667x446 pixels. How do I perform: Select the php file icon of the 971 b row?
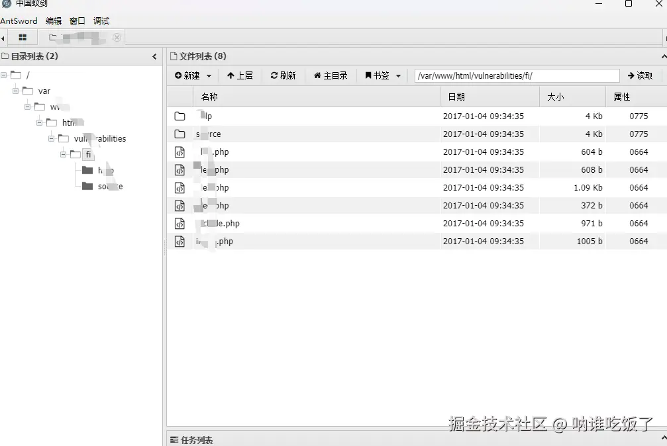click(180, 223)
